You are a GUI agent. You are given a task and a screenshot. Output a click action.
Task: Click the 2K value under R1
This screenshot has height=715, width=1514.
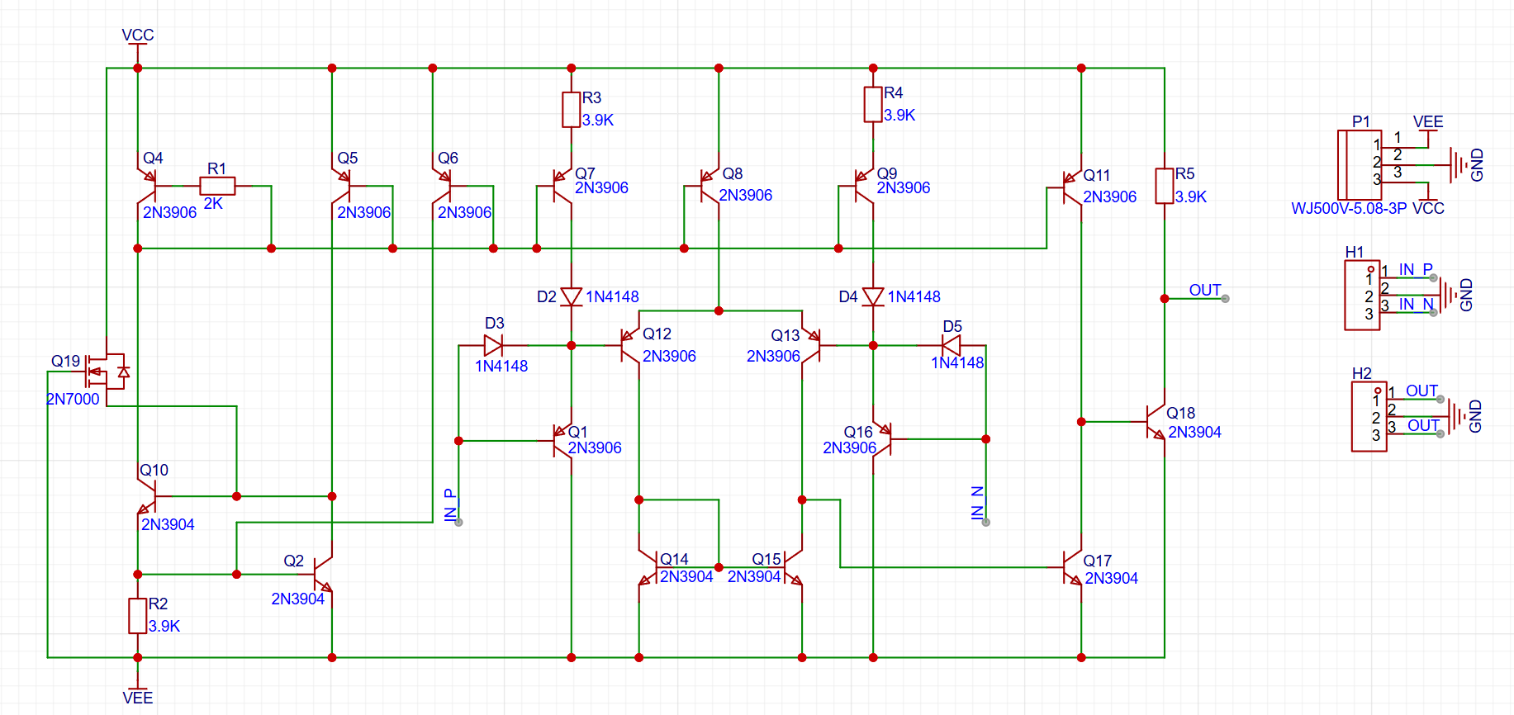click(x=213, y=203)
